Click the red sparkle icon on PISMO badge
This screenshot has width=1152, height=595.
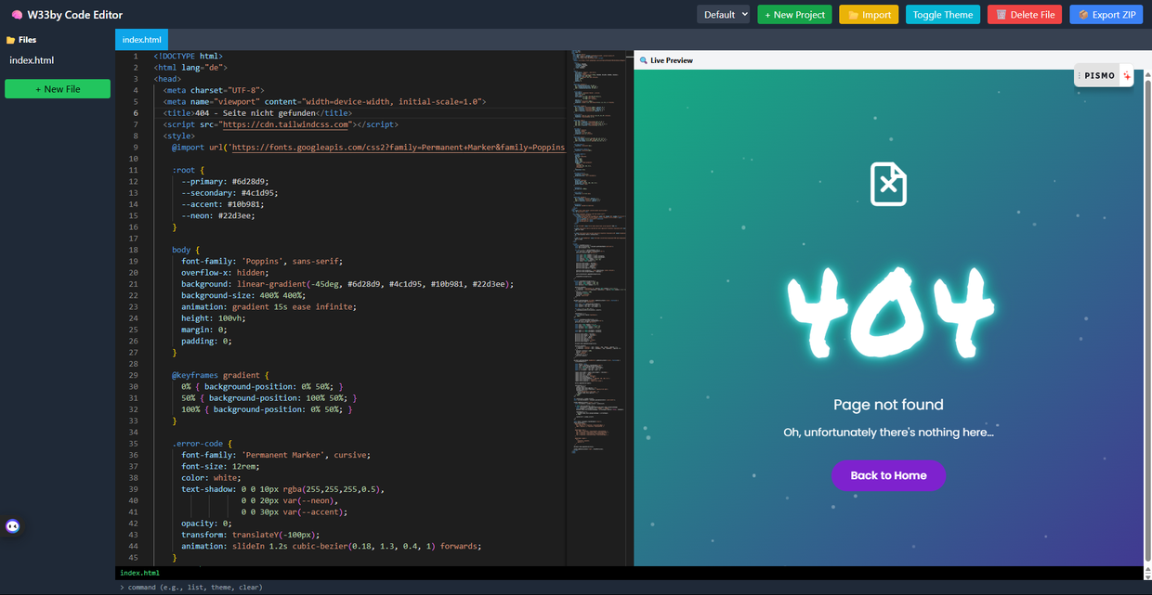(x=1127, y=76)
